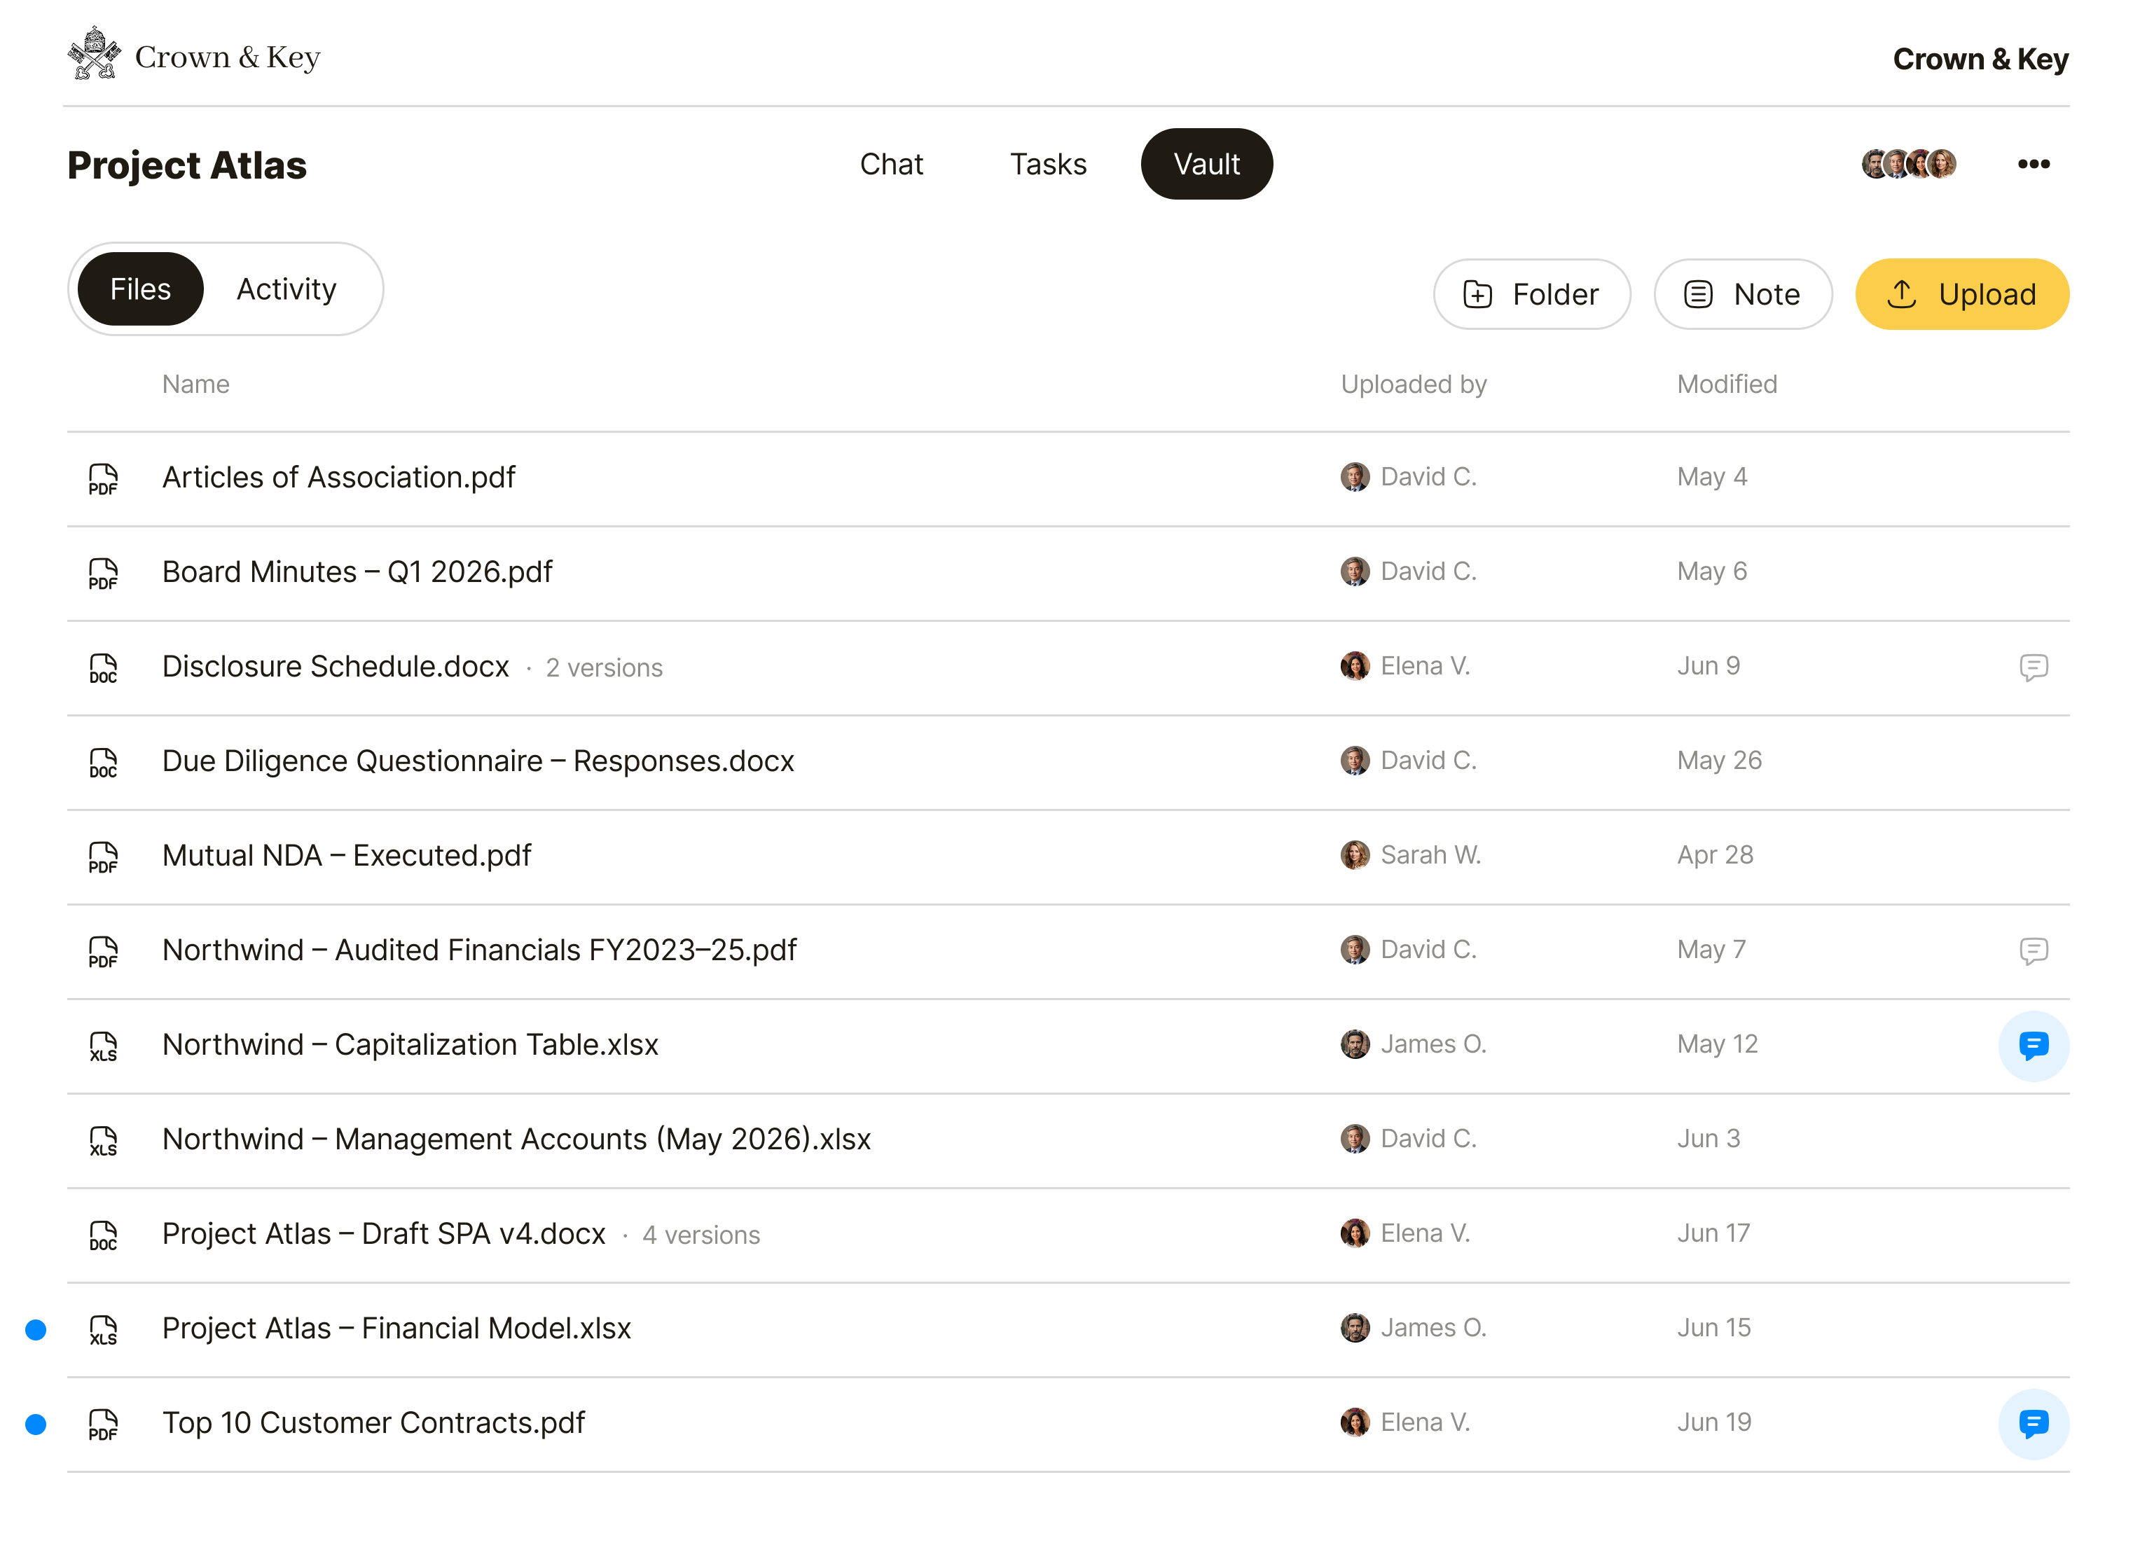Click XLS icon for Northwind Capitalization Table

(x=103, y=1045)
